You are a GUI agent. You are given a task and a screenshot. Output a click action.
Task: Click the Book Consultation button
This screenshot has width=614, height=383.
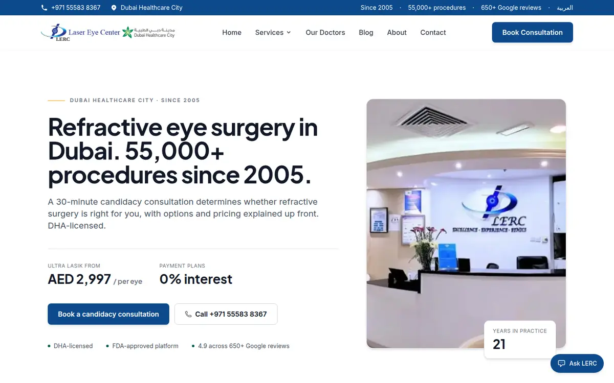pyautogui.click(x=533, y=32)
